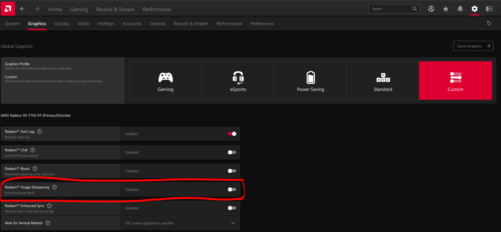Click 'Reduces both visual tearing and lag' text
Viewport: 501px width, 232px height.
coord(29,211)
